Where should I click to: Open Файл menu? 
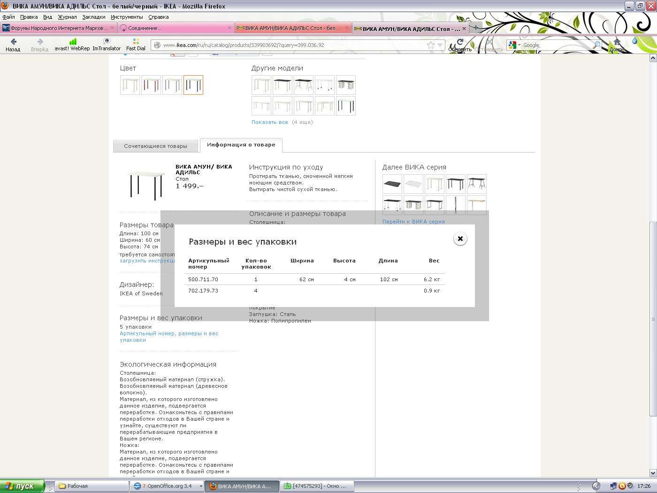click(8, 17)
